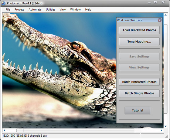Click the horizontal scrollbar right arrow
This screenshot has height=140, width=170.
point(161,130)
